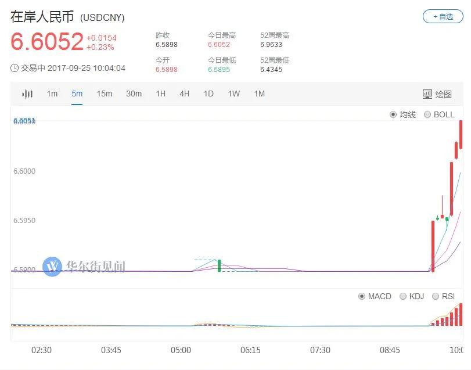
Task: Switch to the 1m timeframe tab
Action: point(52,94)
